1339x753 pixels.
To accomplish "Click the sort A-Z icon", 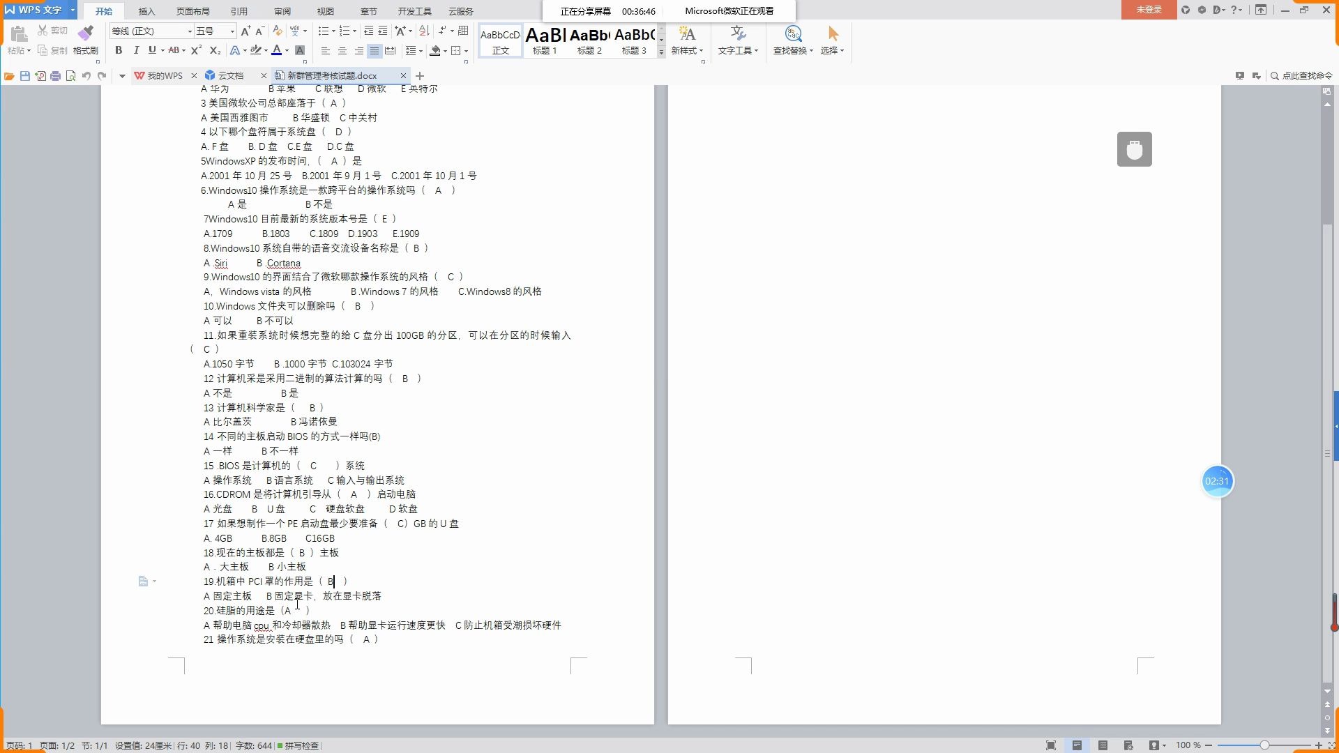I will point(424,31).
